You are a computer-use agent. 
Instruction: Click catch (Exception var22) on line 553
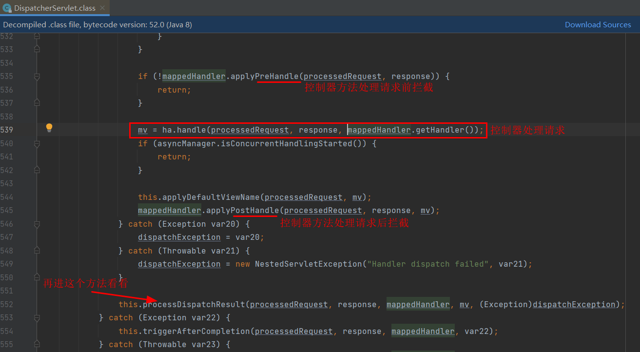click(x=164, y=317)
